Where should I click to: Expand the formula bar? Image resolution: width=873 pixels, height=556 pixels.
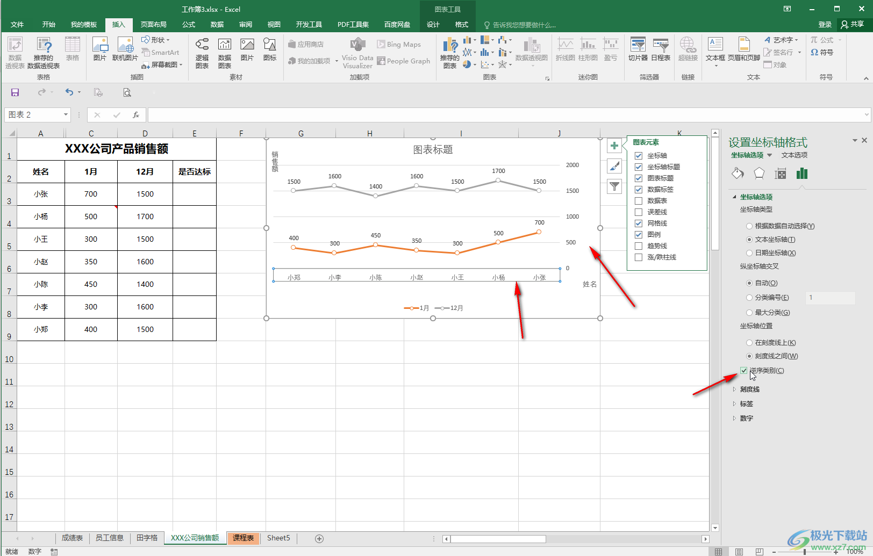tap(867, 114)
